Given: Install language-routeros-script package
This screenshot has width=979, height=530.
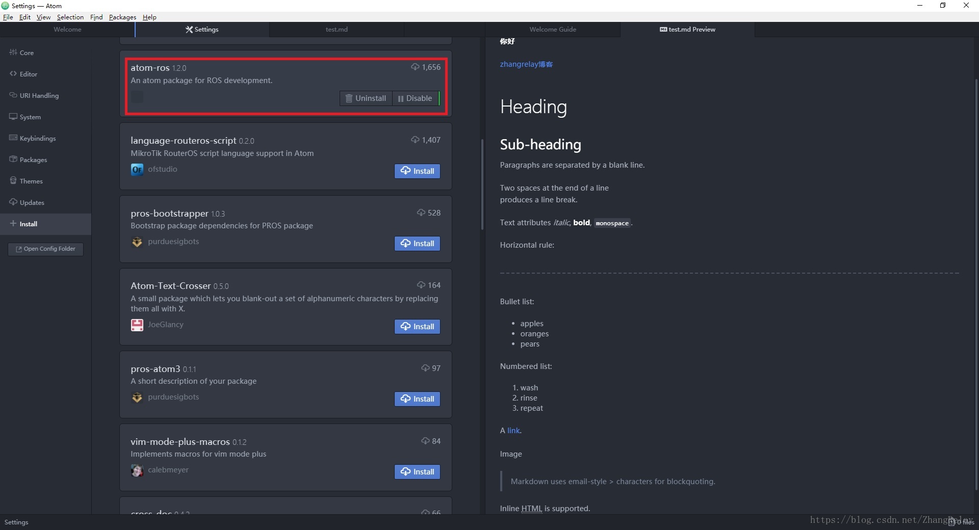Looking at the screenshot, I should 417,171.
